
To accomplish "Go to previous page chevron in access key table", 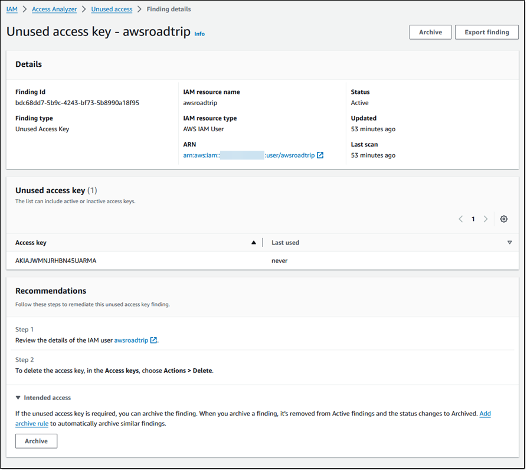I will [x=460, y=219].
